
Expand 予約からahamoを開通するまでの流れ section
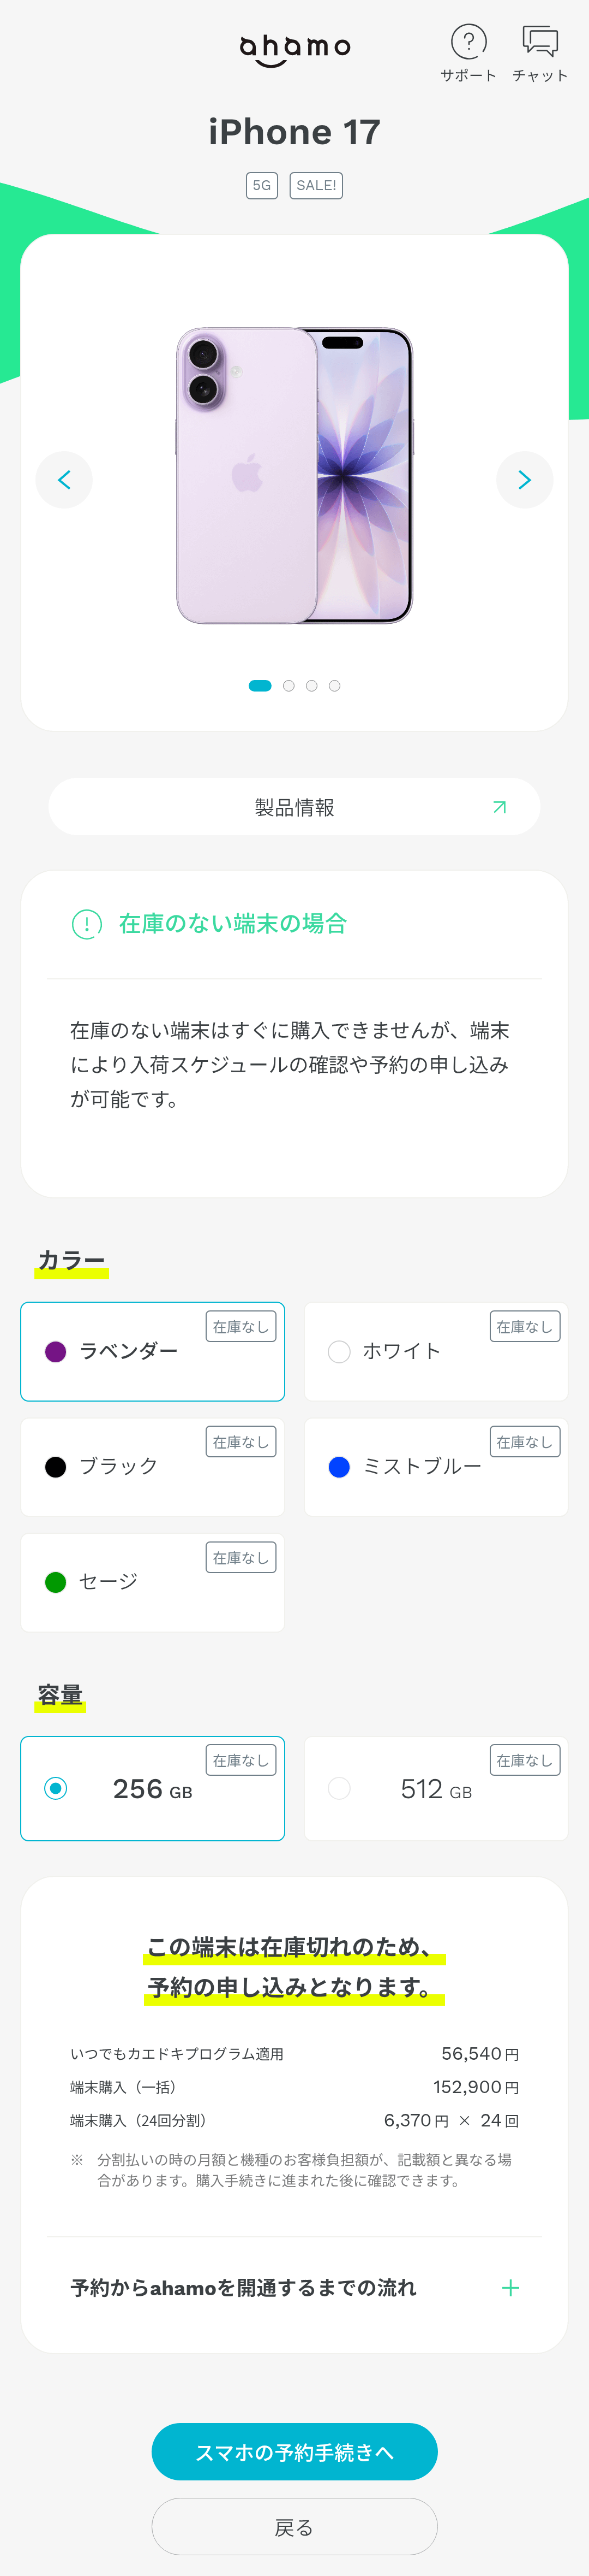click(x=244, y=2288)
